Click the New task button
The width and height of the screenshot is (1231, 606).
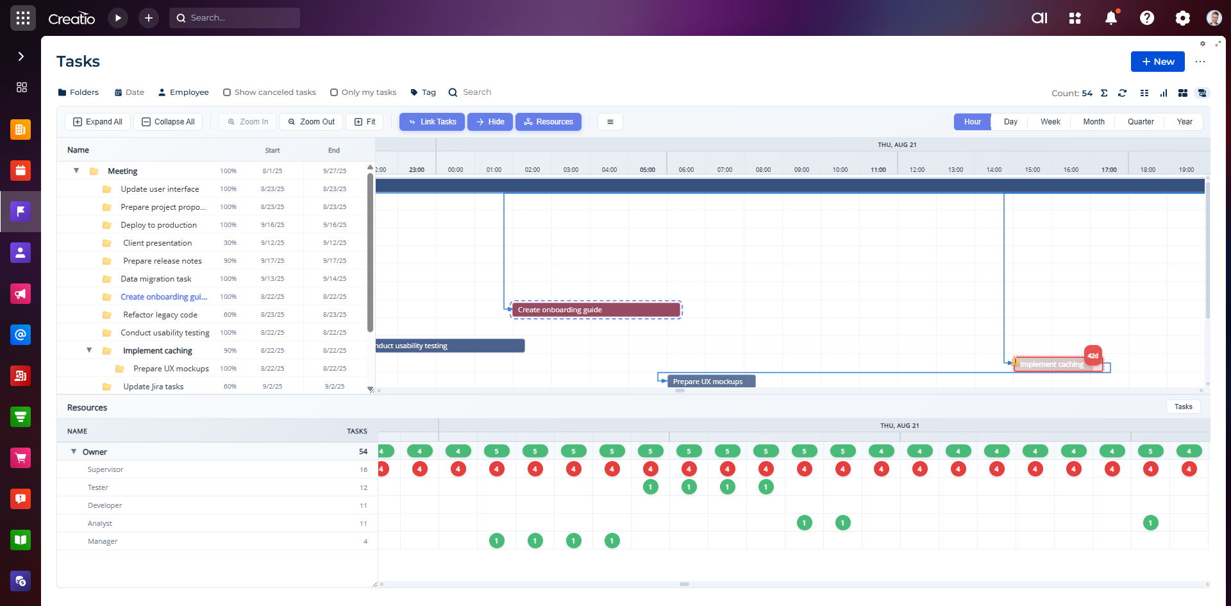[1157, 62]
